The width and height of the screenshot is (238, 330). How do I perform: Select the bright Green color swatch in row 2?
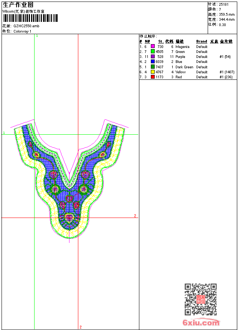point(153,51)
